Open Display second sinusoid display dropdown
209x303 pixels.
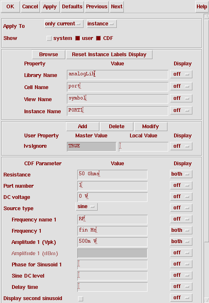pyautogui.click(x=181, y=298)
